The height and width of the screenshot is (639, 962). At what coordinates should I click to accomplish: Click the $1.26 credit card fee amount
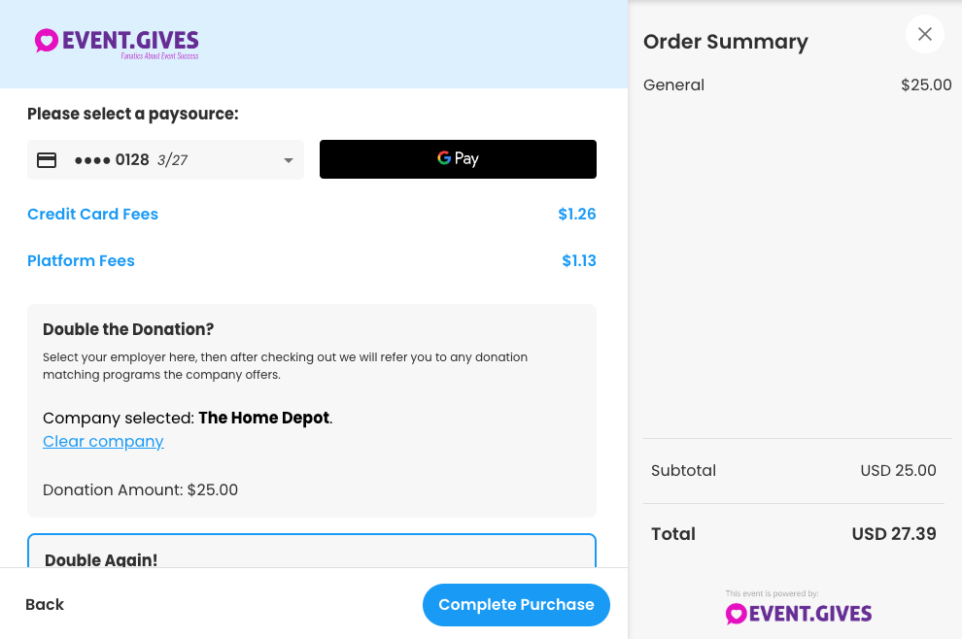[x=576, y=214]
